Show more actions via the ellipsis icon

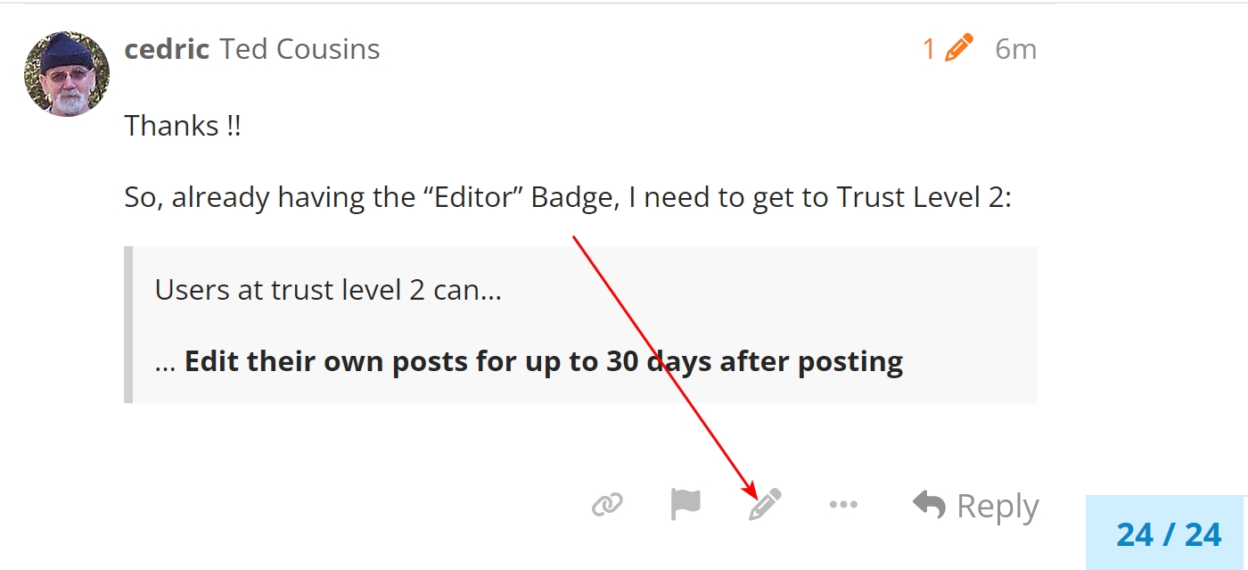tap(843, 506)
